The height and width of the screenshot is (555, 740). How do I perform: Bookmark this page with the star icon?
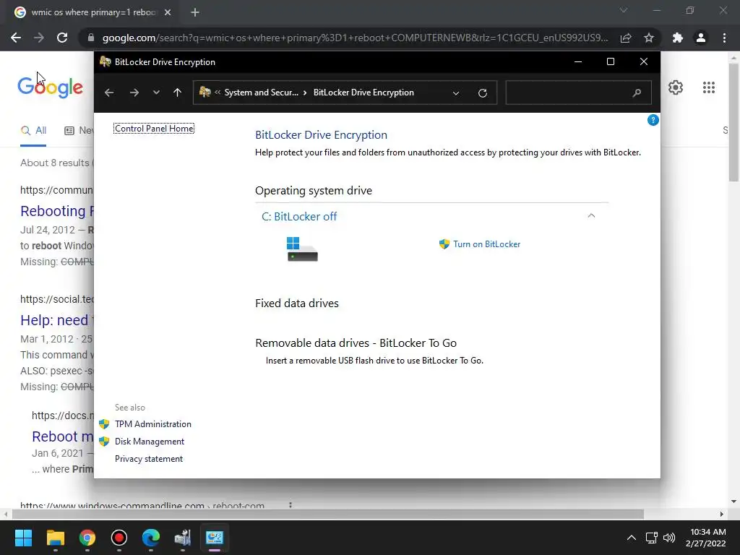point(649,38)
